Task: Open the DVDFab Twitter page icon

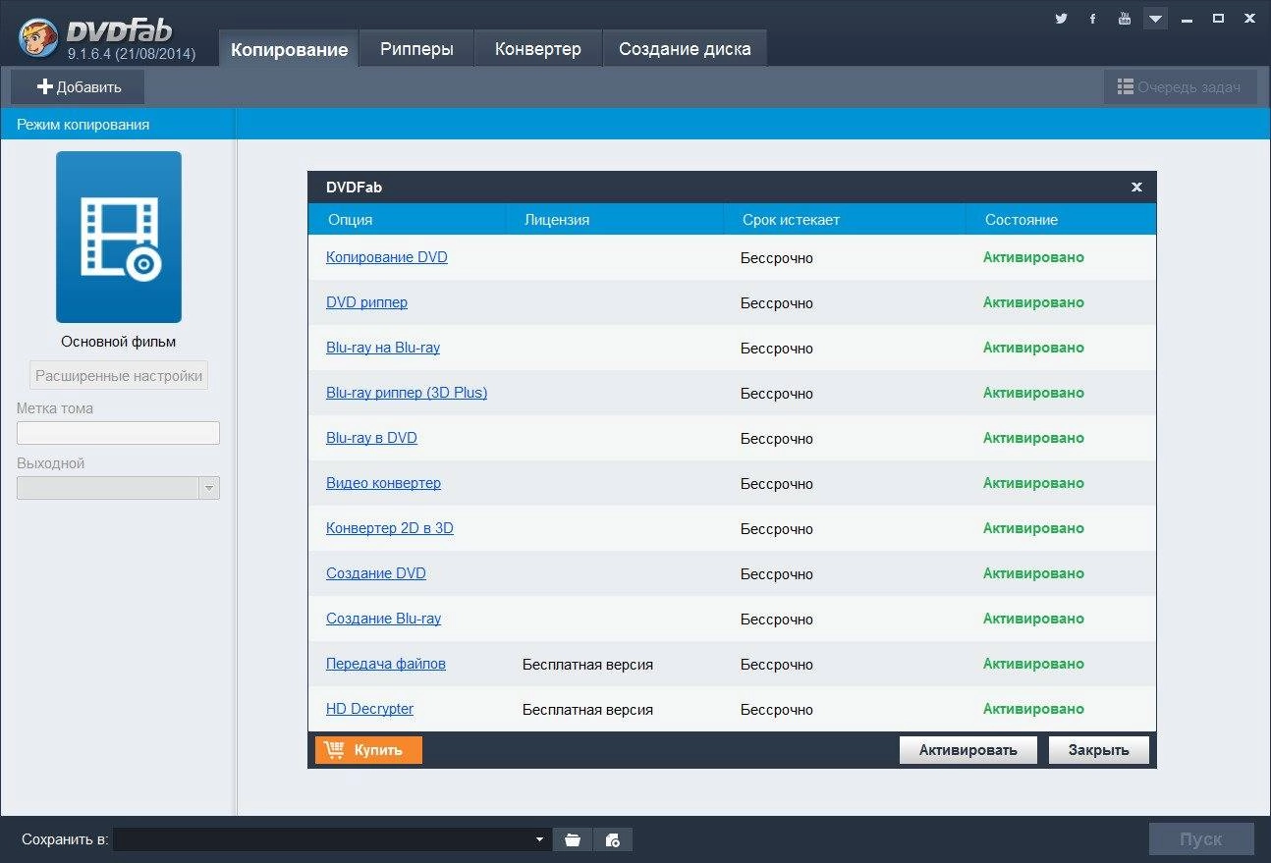Action: [x=1061, y=19]
